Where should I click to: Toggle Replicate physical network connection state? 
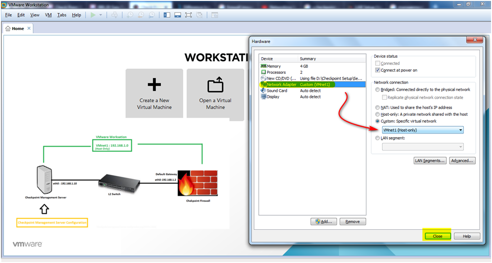click(x=384, y=97)
